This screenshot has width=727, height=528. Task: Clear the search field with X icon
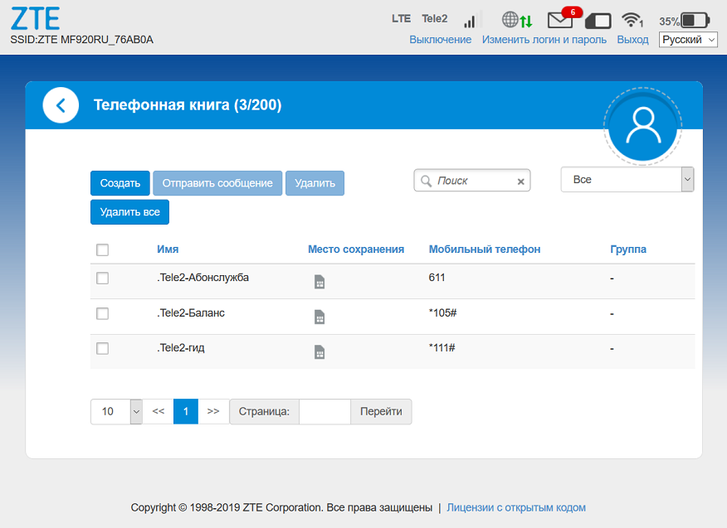click(521, 181)
